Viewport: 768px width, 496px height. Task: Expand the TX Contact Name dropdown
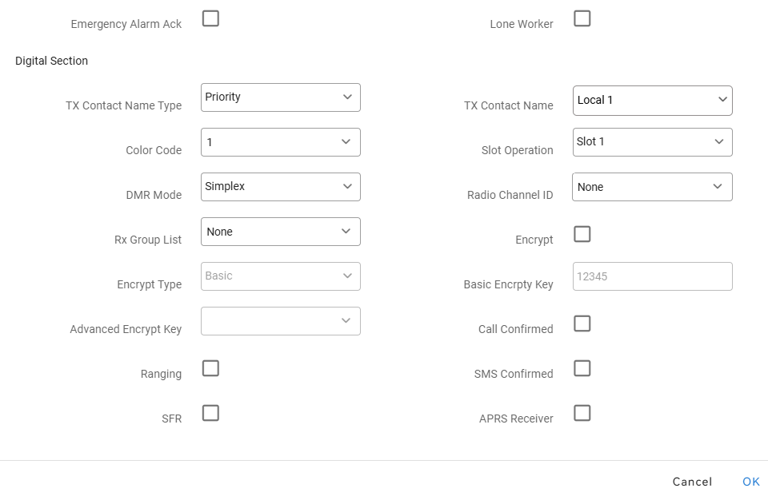click(x=652, y=101)
